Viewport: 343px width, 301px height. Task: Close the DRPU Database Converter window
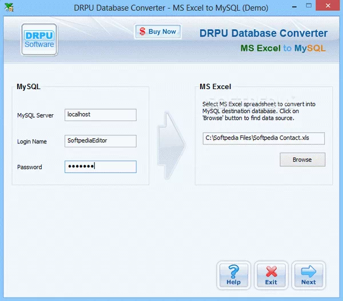click(328, 6)
